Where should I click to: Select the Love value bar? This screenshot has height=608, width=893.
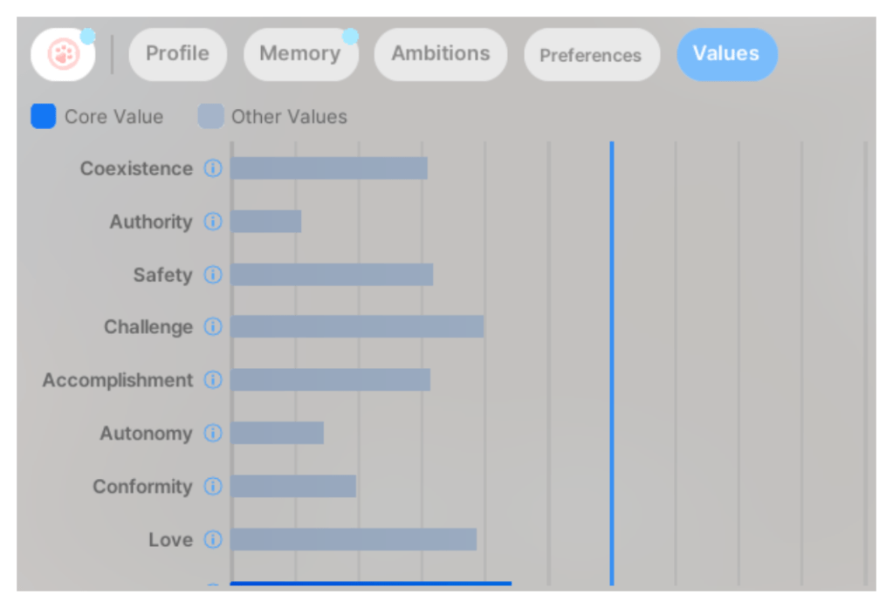click(x=354, y=540)
